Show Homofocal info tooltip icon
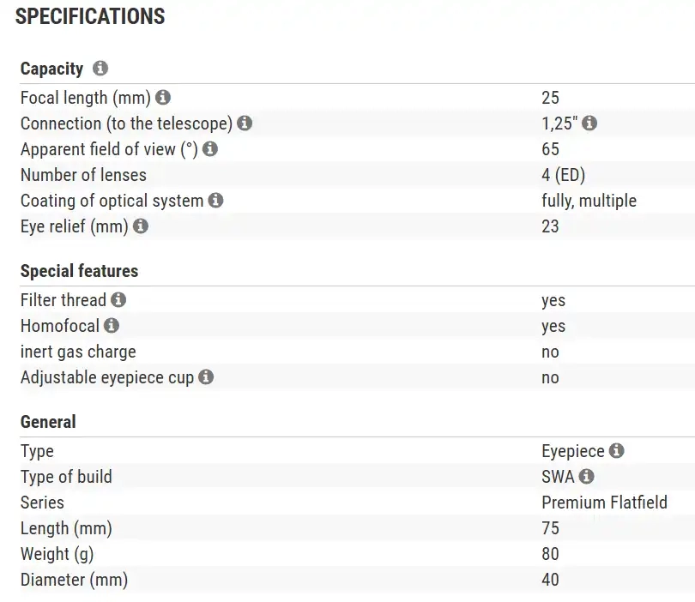Screen dimensions: 695x602 coord(112,326)
